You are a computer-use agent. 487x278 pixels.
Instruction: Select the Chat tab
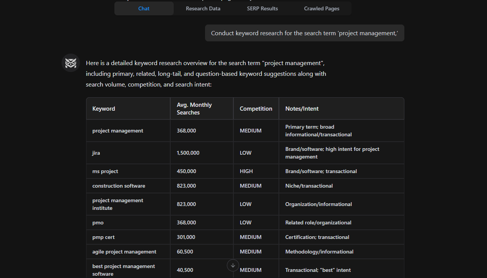click(x=143, y=8)
